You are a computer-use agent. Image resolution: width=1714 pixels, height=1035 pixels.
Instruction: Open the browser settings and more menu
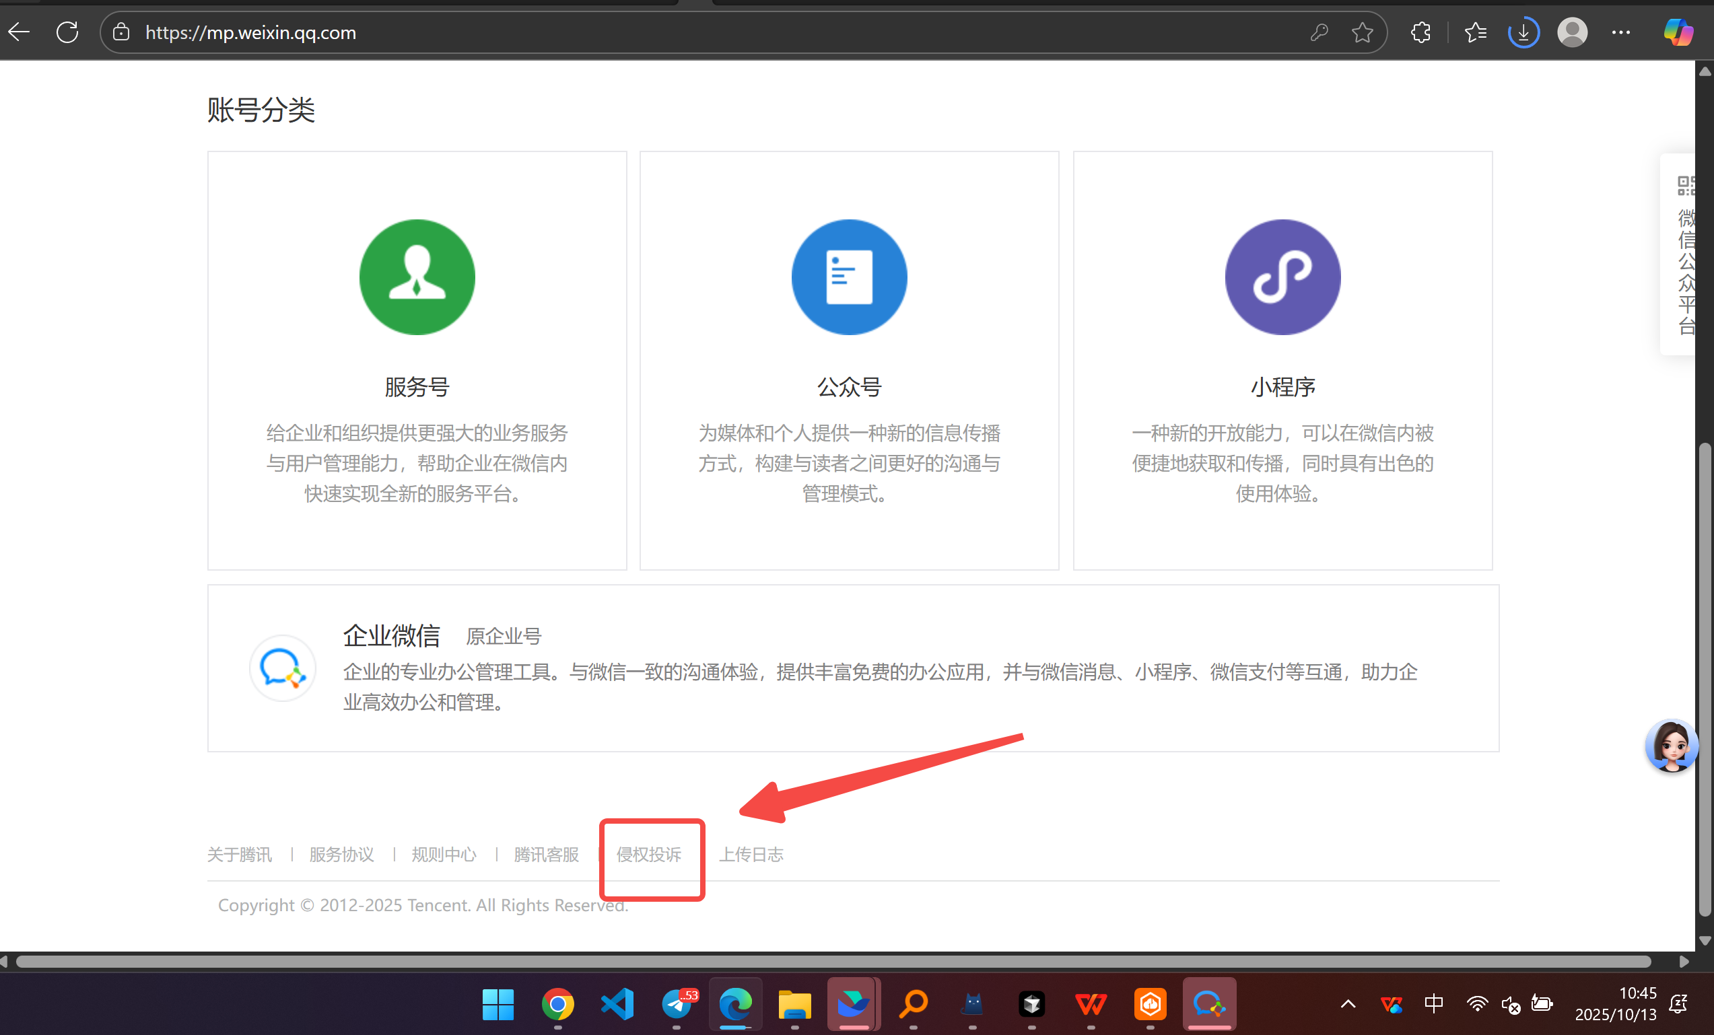[x=1621, y=33]
